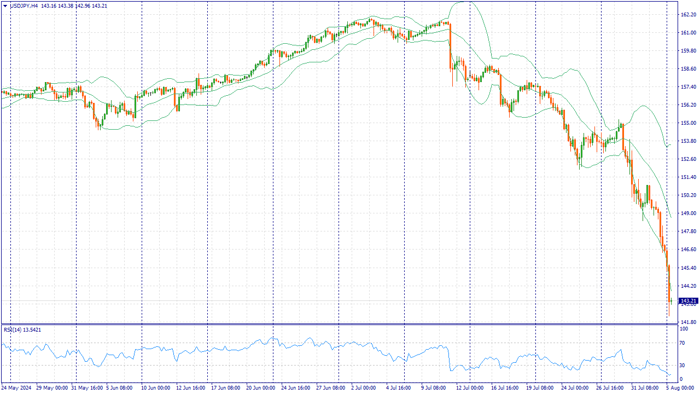The image size is (700, 394).
Task: Click the 12 Jul 00:00 time label
Action: tap(469, 388)
